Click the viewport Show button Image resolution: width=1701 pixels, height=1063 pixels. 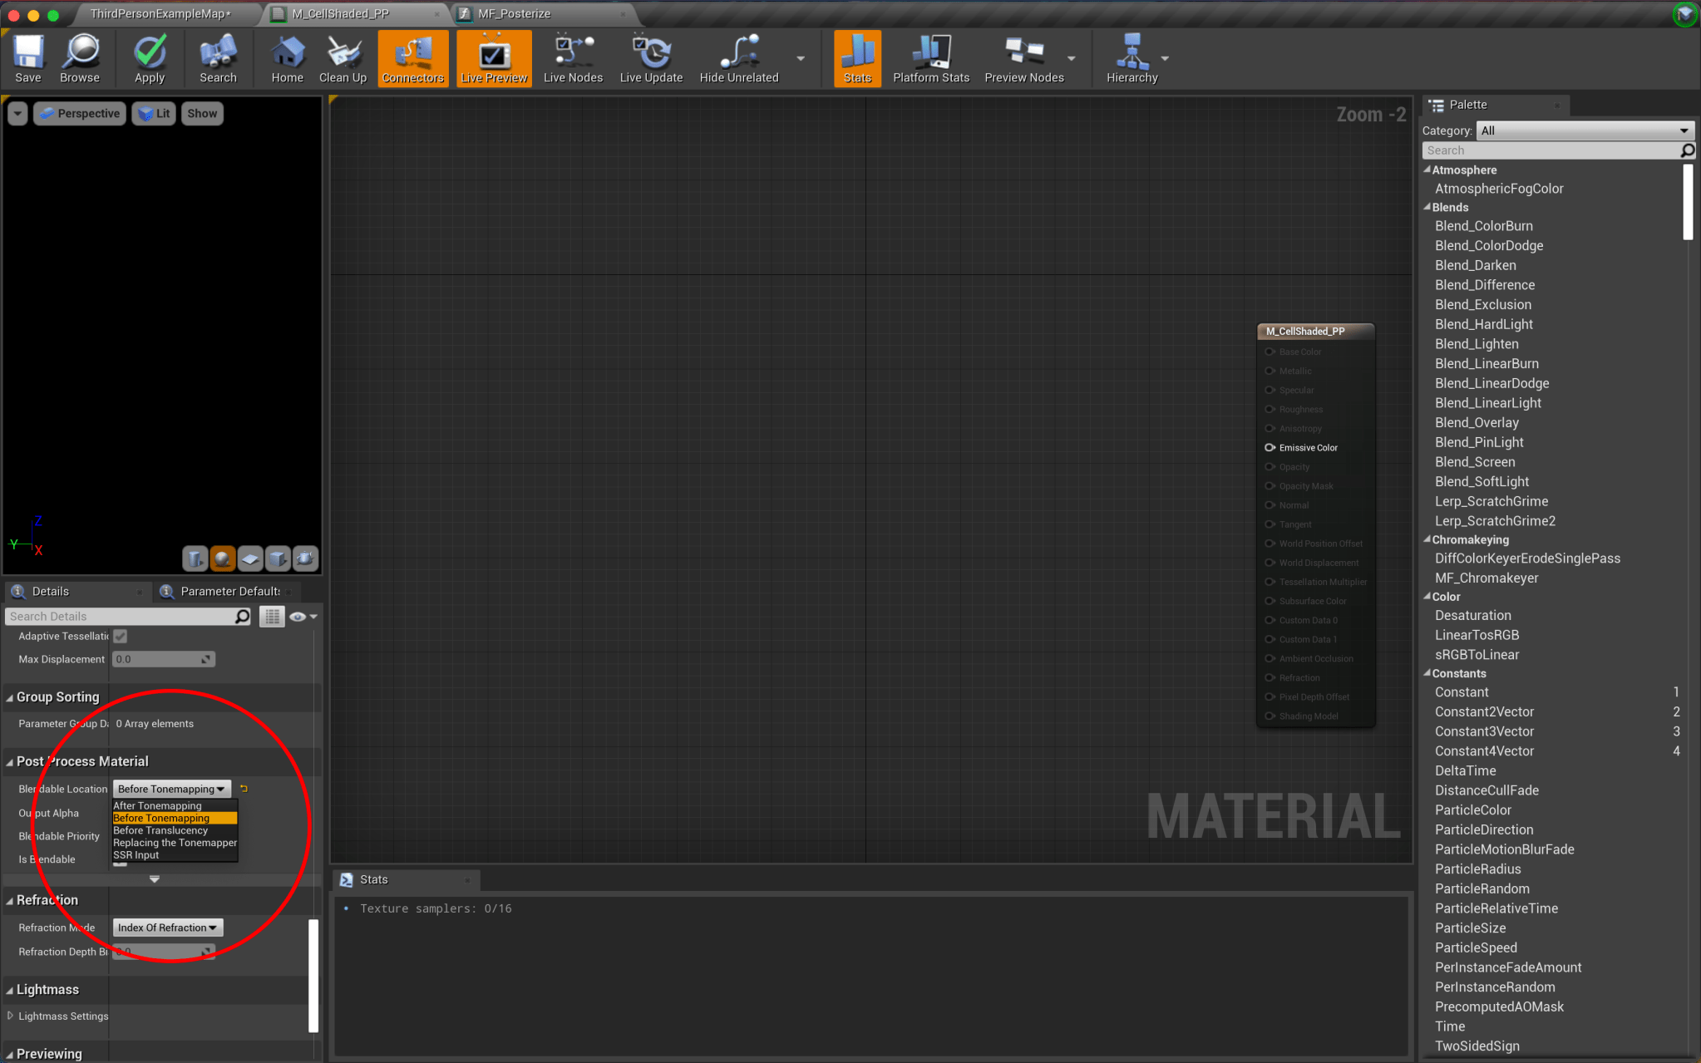coord(202,113)
